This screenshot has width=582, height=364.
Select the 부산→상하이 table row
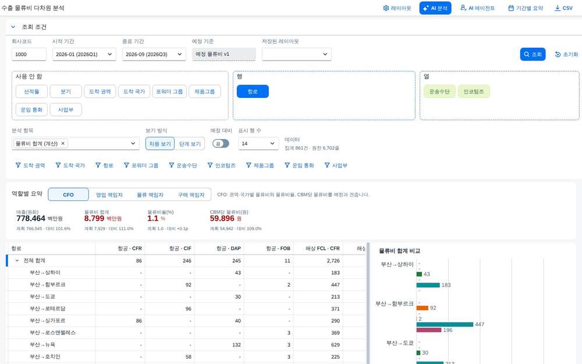click(187, 273)
